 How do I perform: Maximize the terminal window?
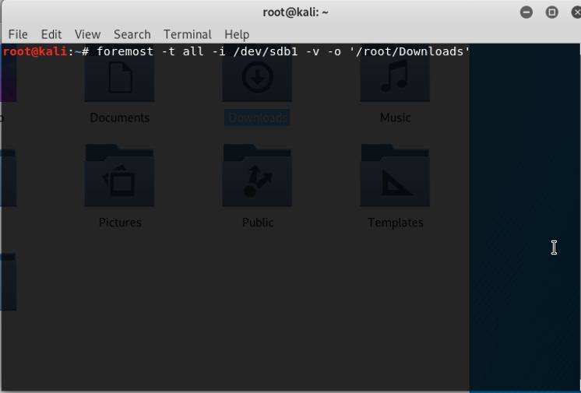click(x=551, y=12)
